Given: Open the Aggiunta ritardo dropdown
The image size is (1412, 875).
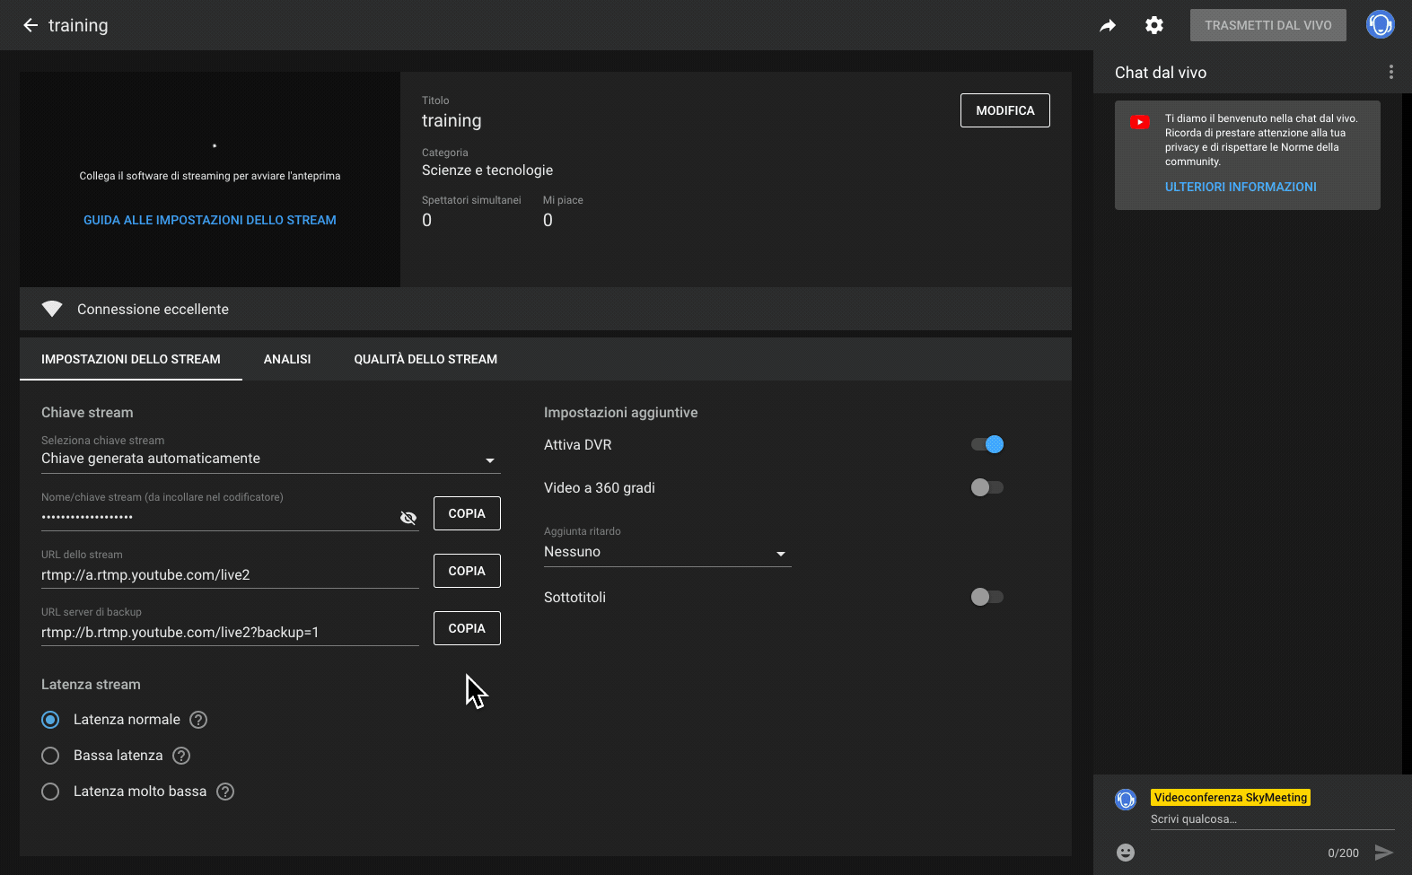Looking at the screenshot, I should click(x=667, y=553).
